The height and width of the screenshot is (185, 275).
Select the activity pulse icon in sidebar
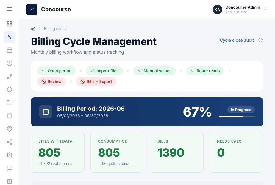point(10,37)
